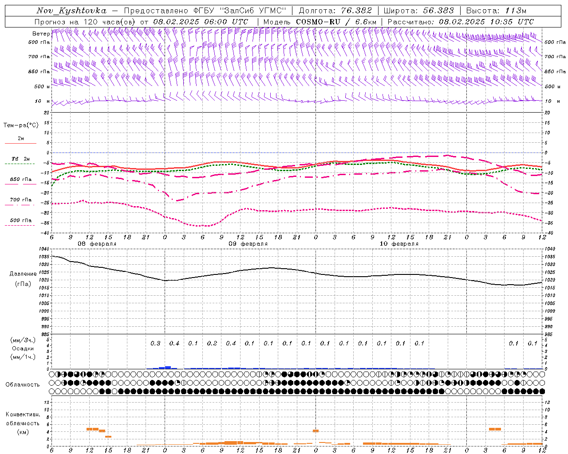Click the tallest blue precipitation bar at 0h 09 февраля

click(168, 367)
